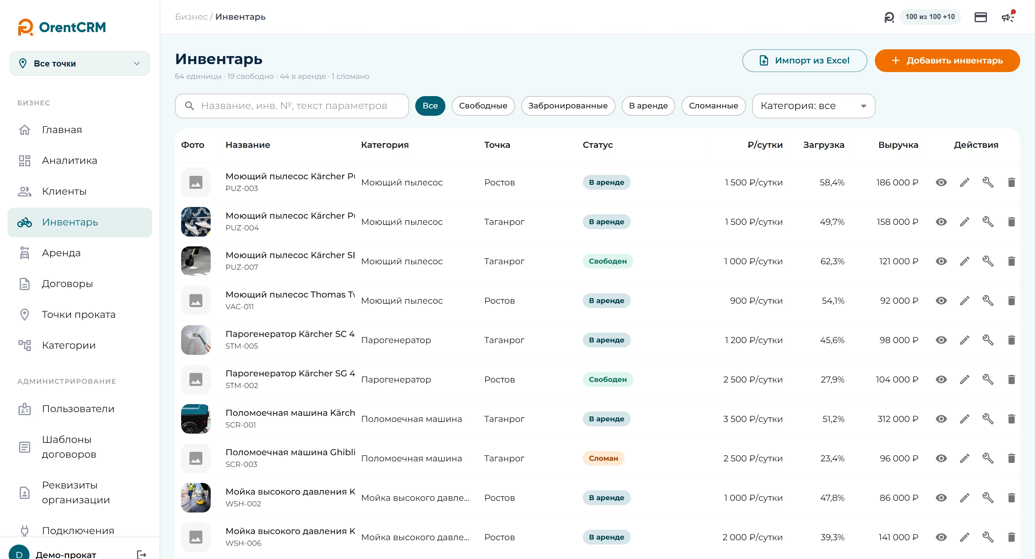Show PUZ-007 details with eye icon

tap(941, 261)
